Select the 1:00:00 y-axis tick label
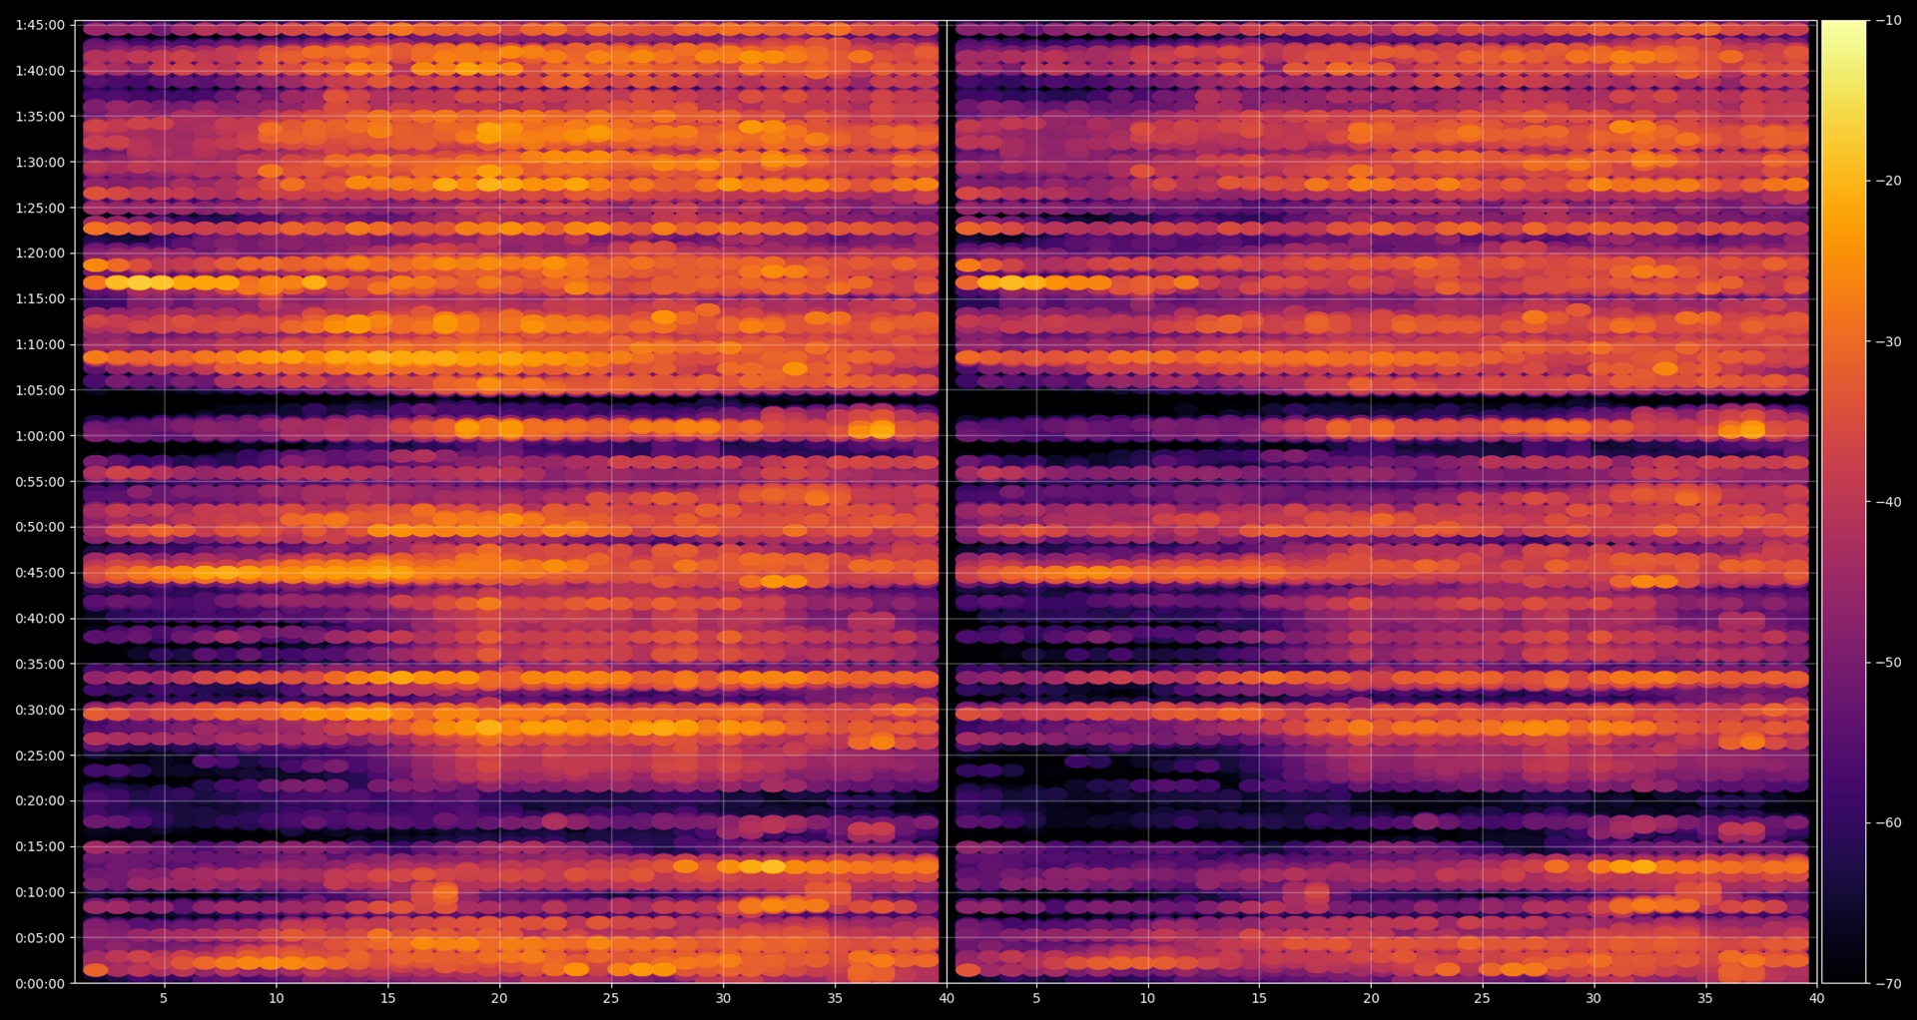1917x1020 pixels. click(x=40, y=436)
